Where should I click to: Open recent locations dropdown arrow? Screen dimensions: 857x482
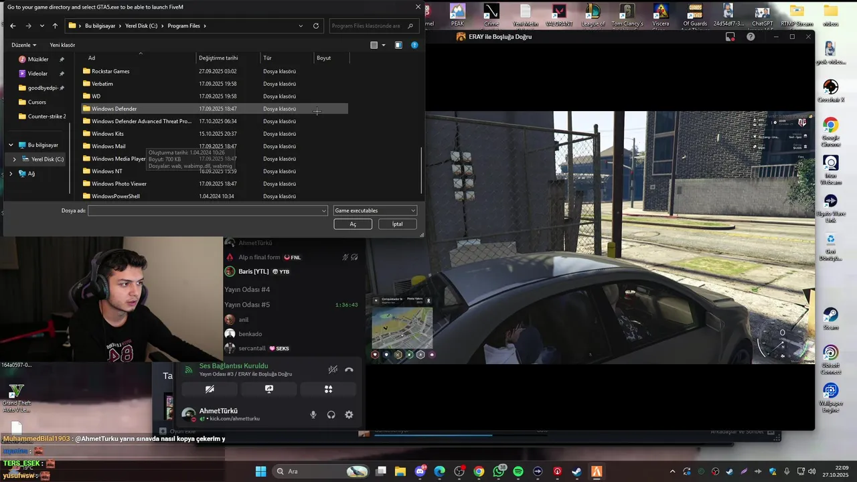coord(42,26)
